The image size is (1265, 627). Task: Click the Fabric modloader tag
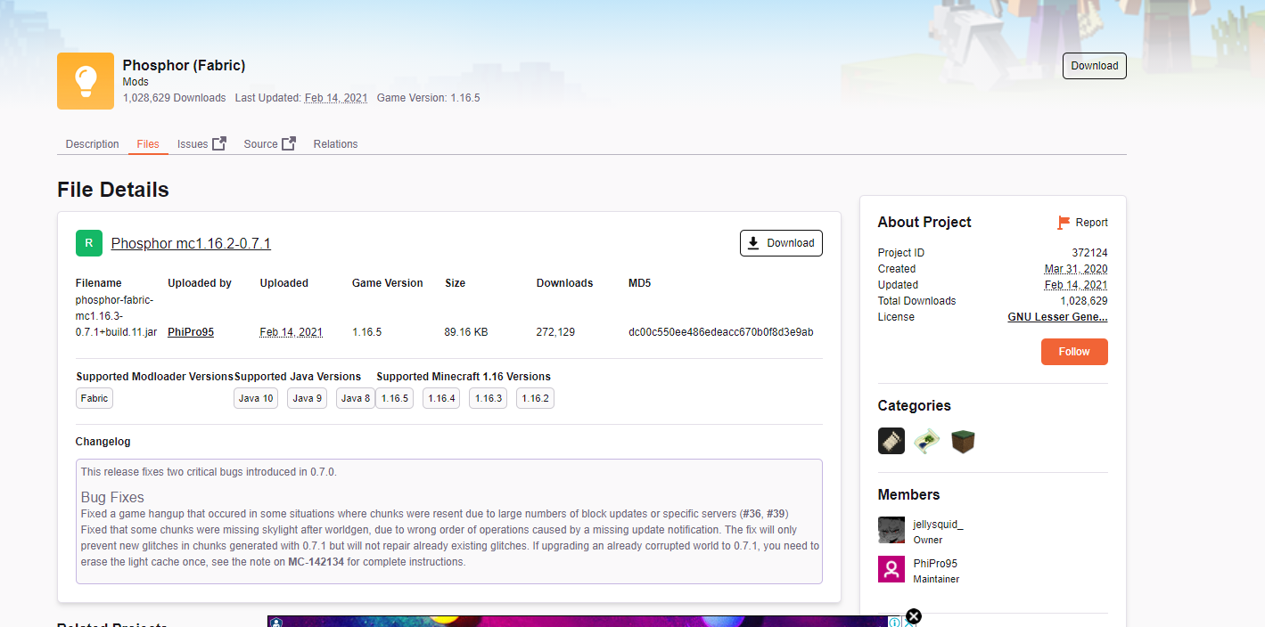[x=94, y=398]
